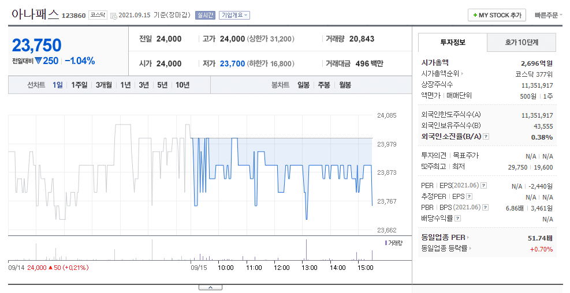Click the +0.70% sector change value
The height and width of the screenshot is (293, 570).
pyautogui.click(x=541, y=249)
